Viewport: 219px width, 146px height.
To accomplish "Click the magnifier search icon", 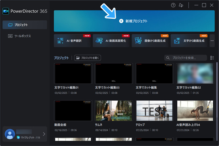I will [x=168, y=58].
